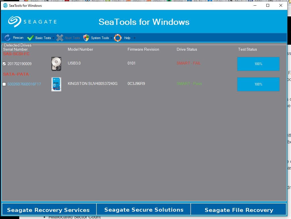Click firmware revision 0C3J96R9
The width and height of the screenshot is (291, 219).
[136, 83]
